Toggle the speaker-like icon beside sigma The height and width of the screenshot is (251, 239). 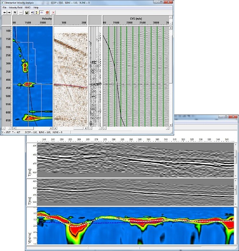33,12
